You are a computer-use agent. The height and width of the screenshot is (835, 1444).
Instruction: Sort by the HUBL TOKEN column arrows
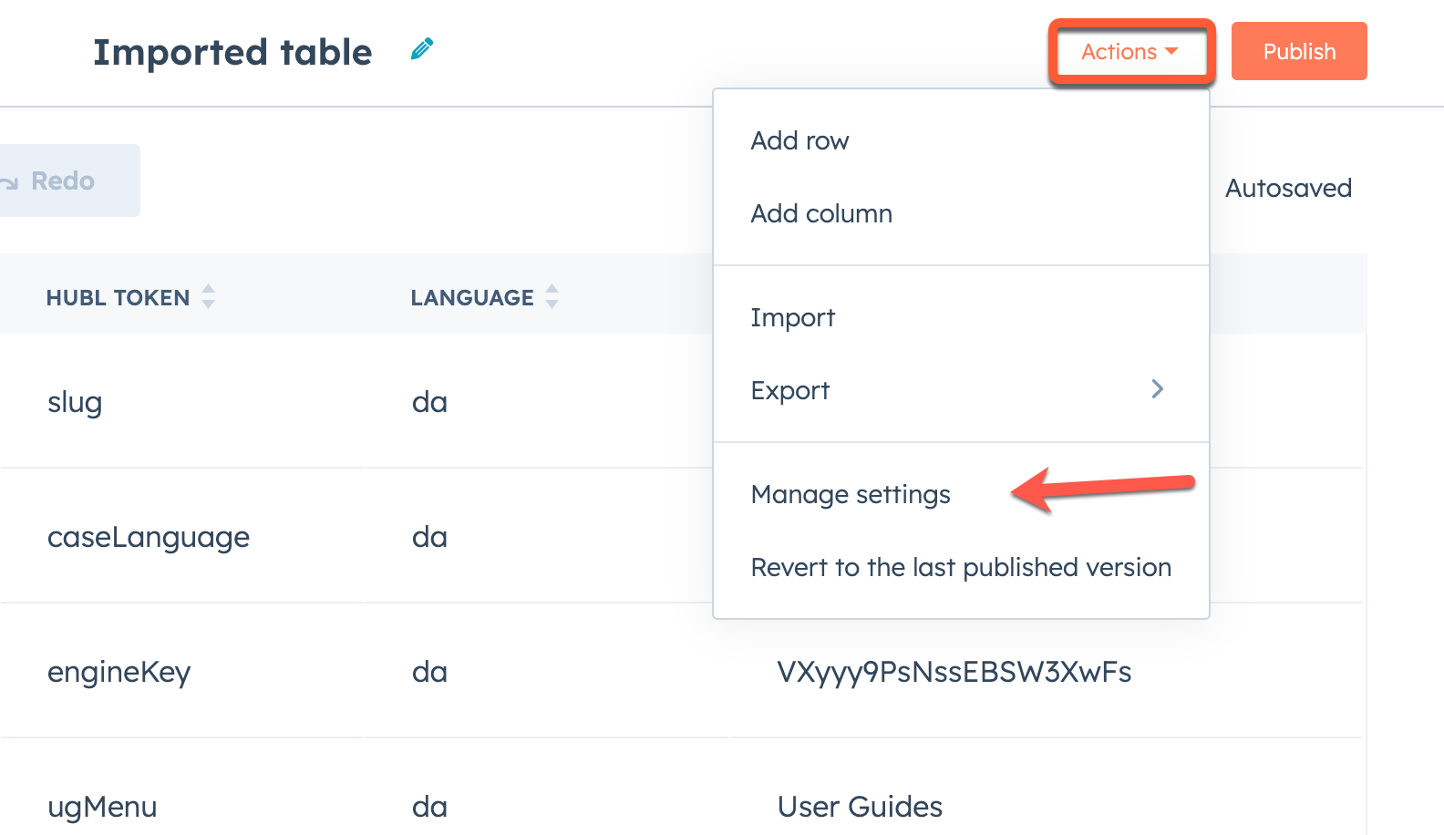pyautogui.click(x=209, y=296)
